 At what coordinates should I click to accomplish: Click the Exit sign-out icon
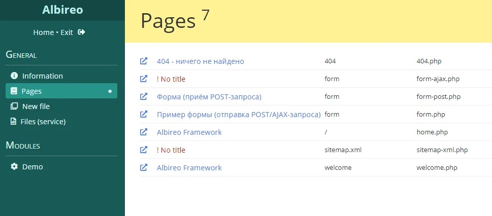pyautogui.click(x=81, y=32)
